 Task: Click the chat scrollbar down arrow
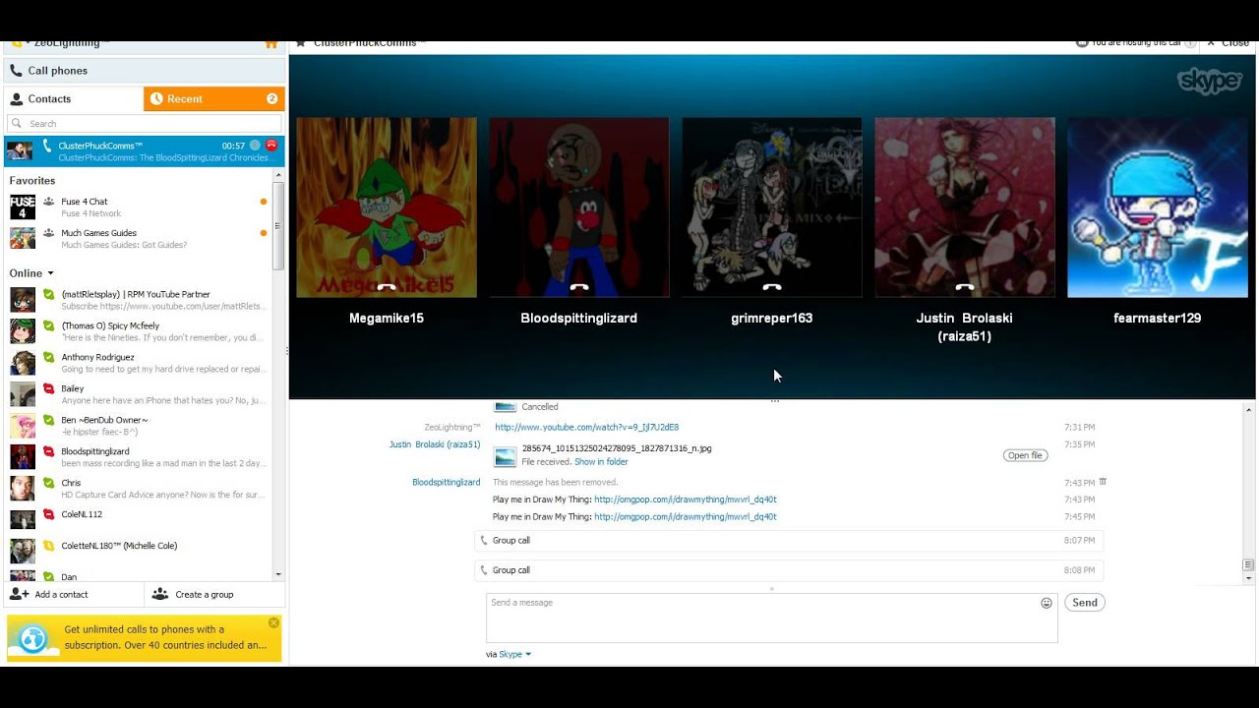click(1249, 578)
